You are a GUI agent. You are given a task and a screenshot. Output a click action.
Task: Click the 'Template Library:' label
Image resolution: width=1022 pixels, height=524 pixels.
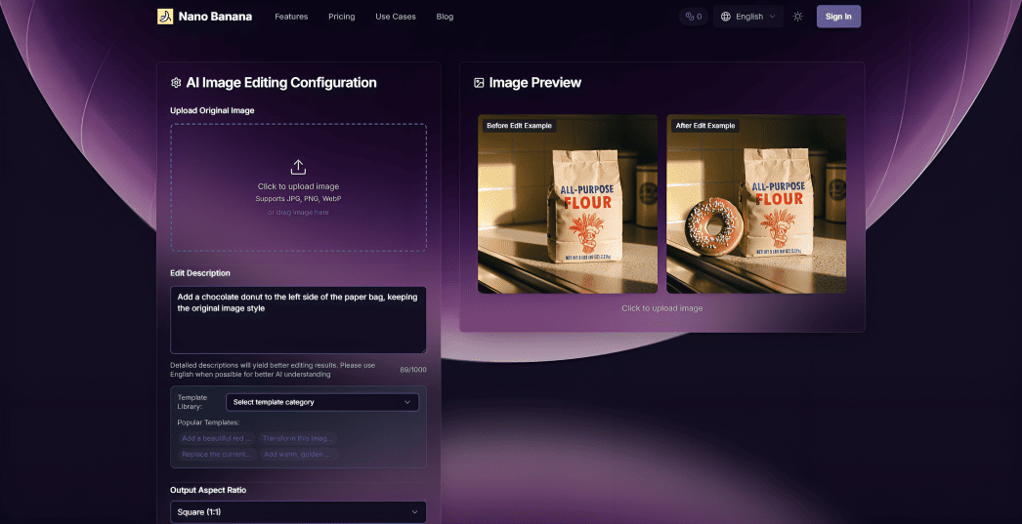point(192,402)
